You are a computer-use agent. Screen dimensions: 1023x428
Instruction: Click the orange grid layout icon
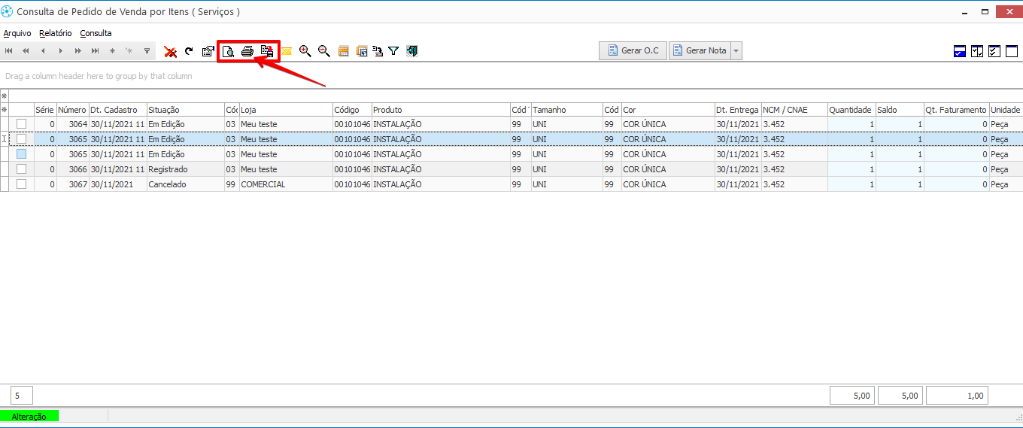click(344, 51)
